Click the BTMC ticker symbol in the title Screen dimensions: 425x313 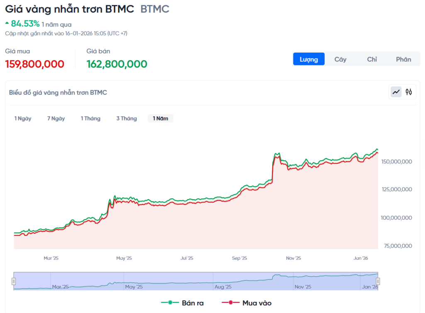point(155,9)
